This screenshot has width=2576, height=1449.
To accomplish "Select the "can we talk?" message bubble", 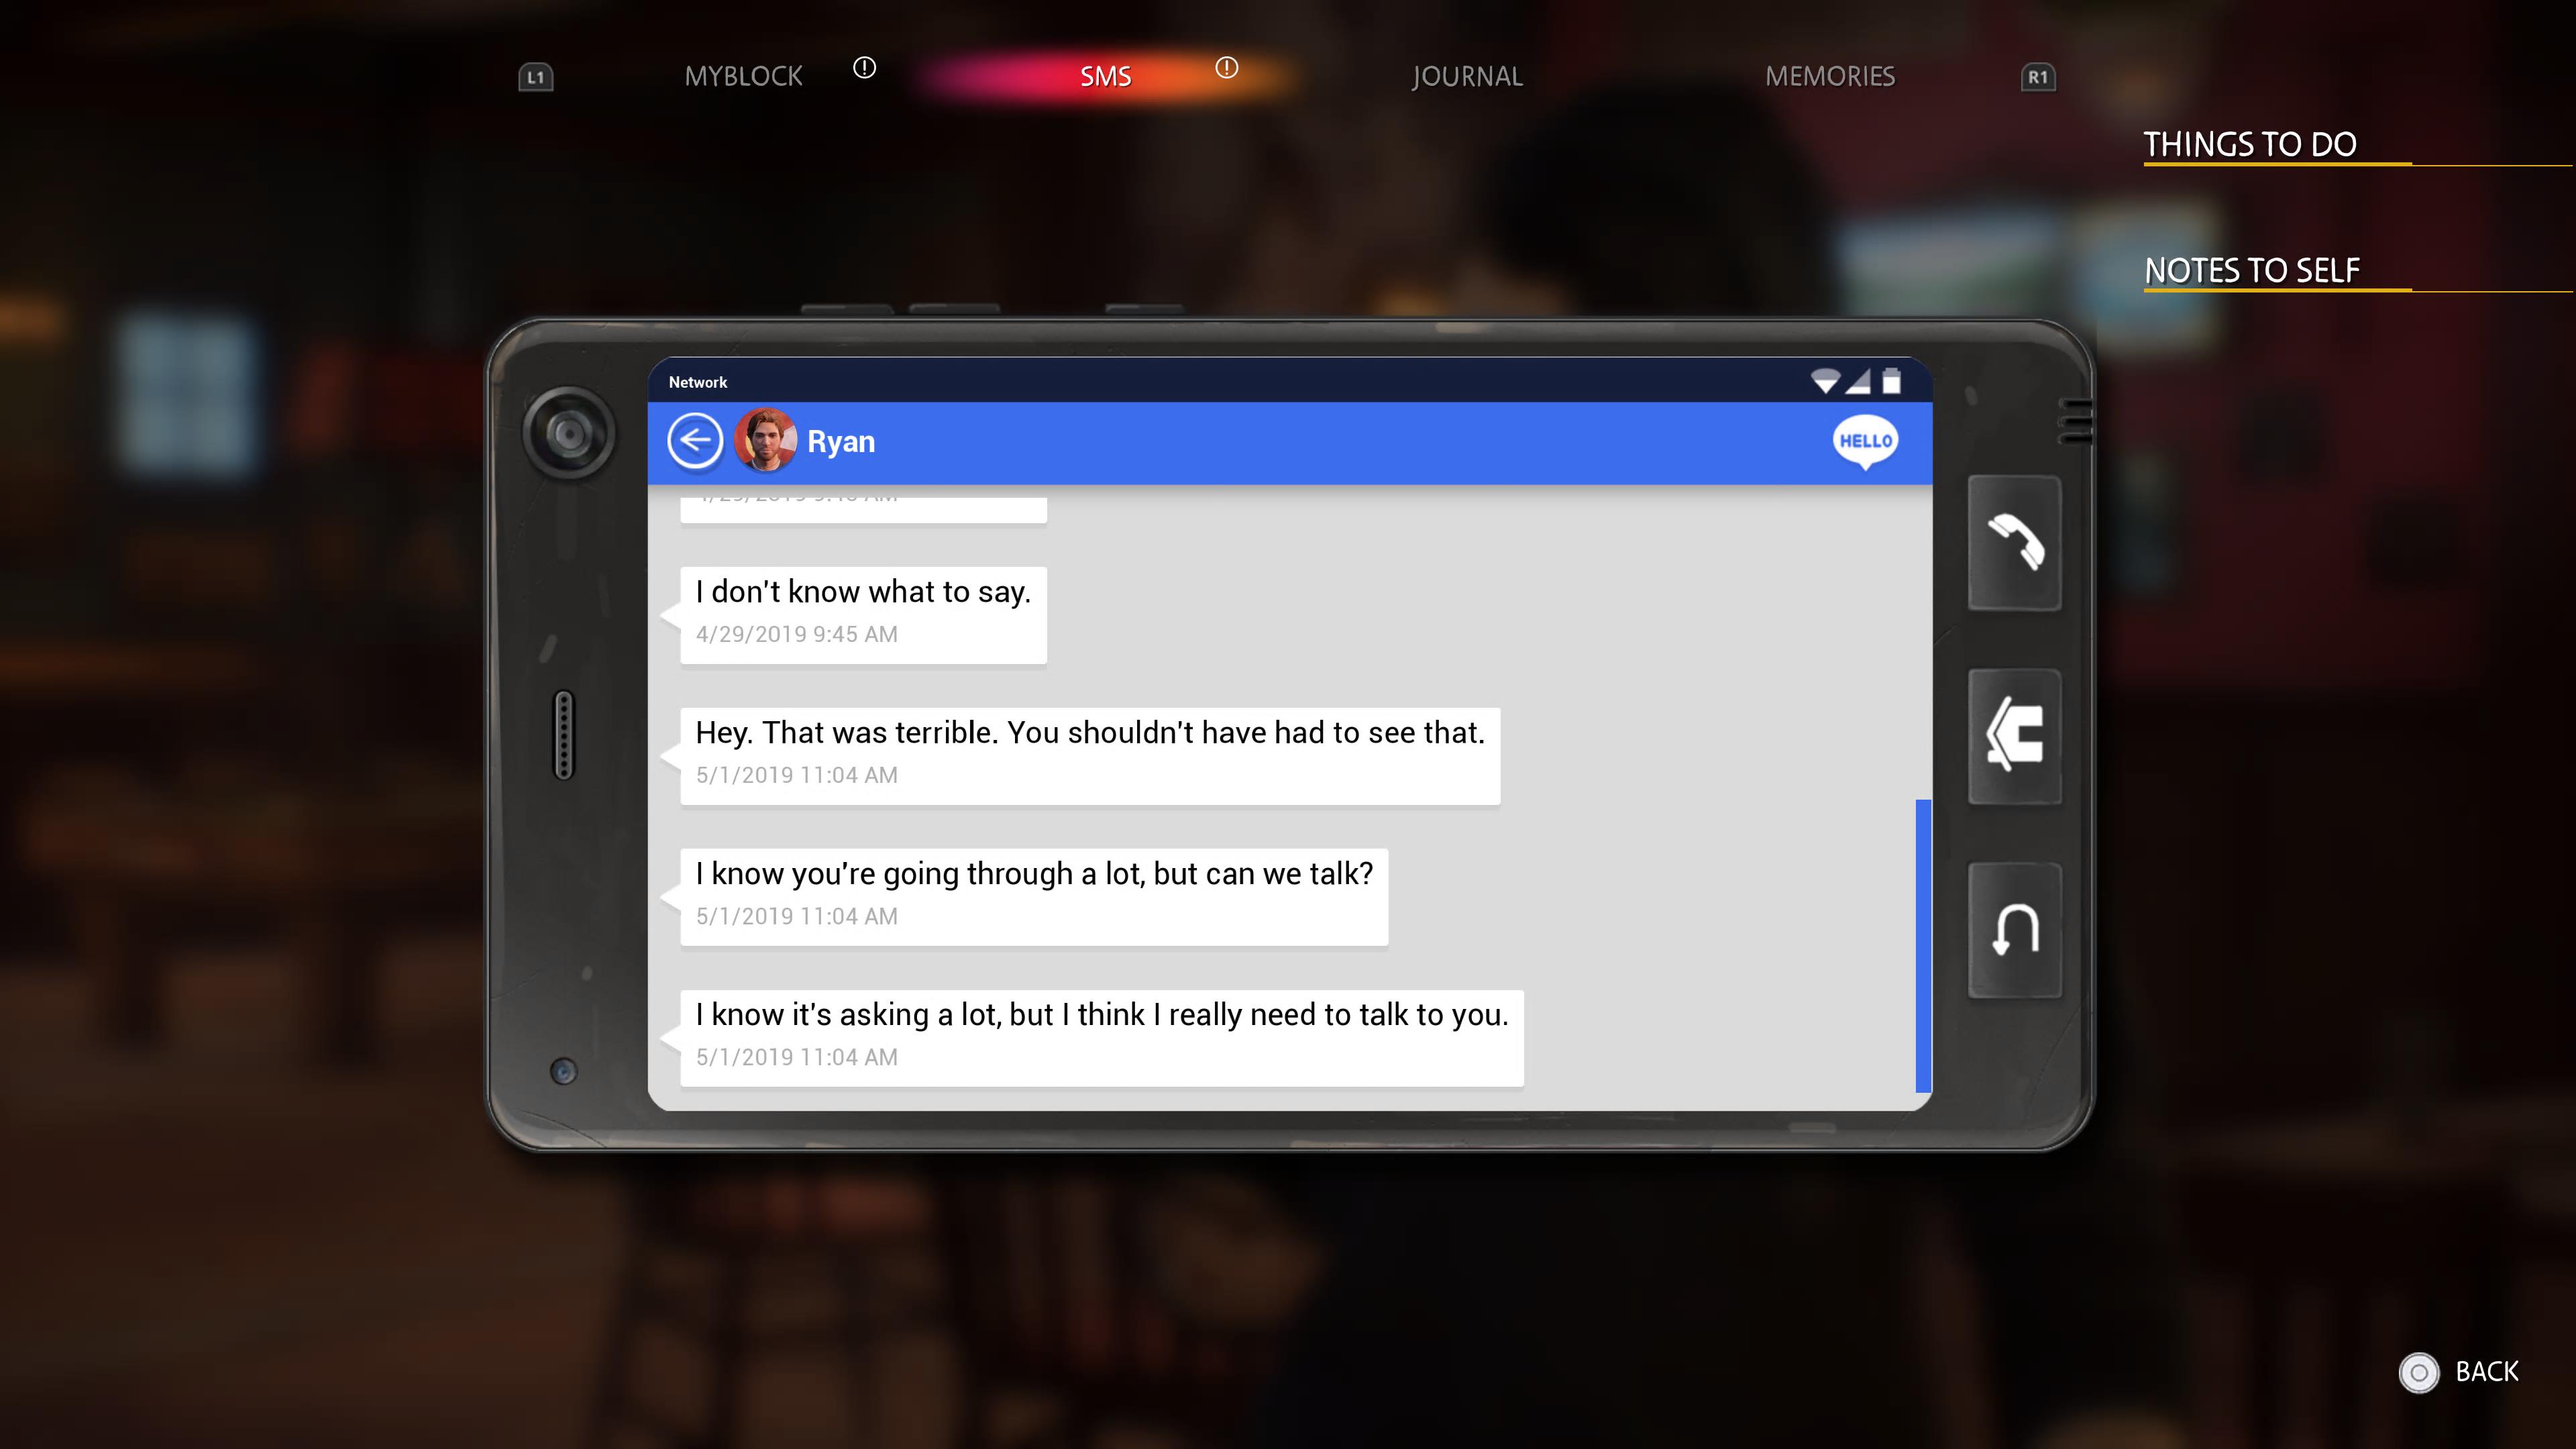I will point(1033,896).
